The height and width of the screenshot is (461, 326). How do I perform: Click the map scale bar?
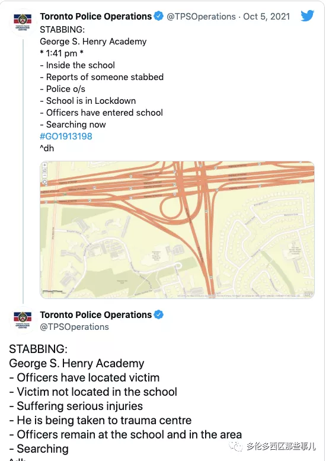(53, 292)
